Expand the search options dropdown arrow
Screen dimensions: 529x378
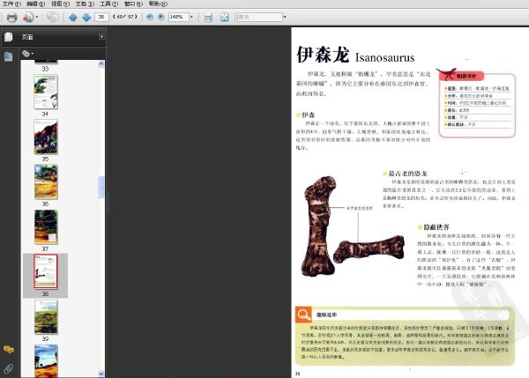pyautogui.click(x=285, y=17)
